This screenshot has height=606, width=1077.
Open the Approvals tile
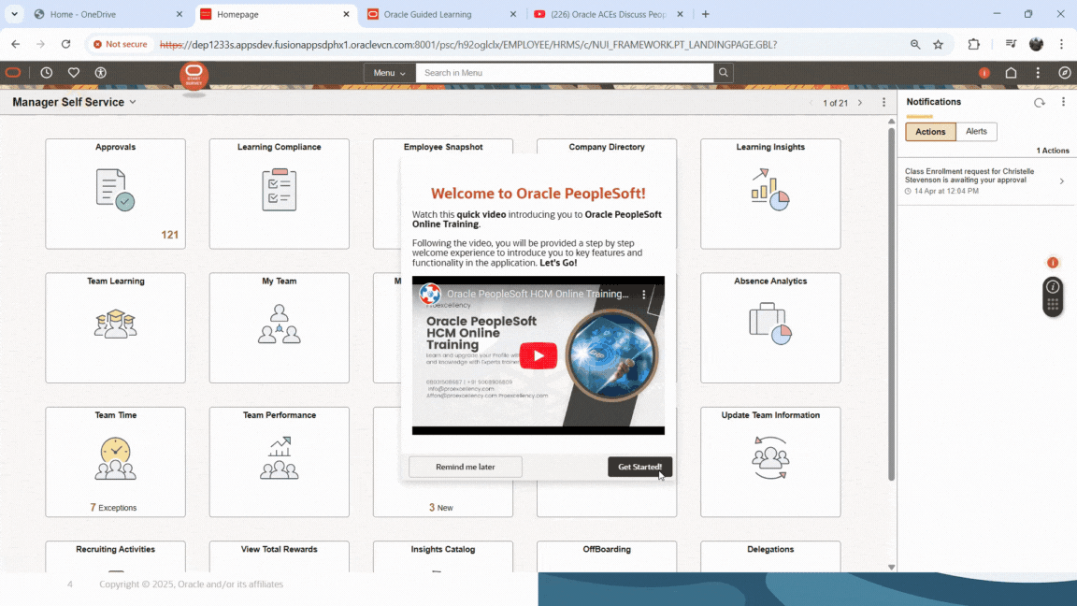(115, 194)
